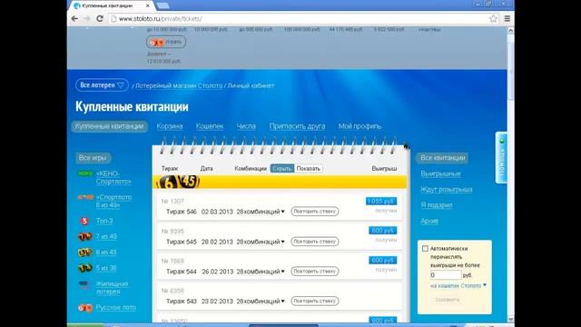Click the Сохранить button
Viewport: 581px width, 327px height.
coord(448,300)
